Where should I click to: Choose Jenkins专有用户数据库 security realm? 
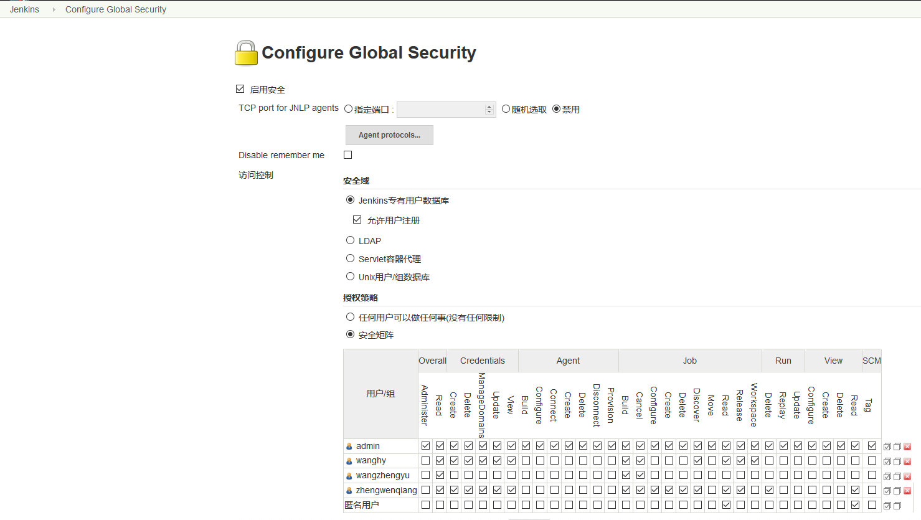pyautogui.click(x=351, y=200)
